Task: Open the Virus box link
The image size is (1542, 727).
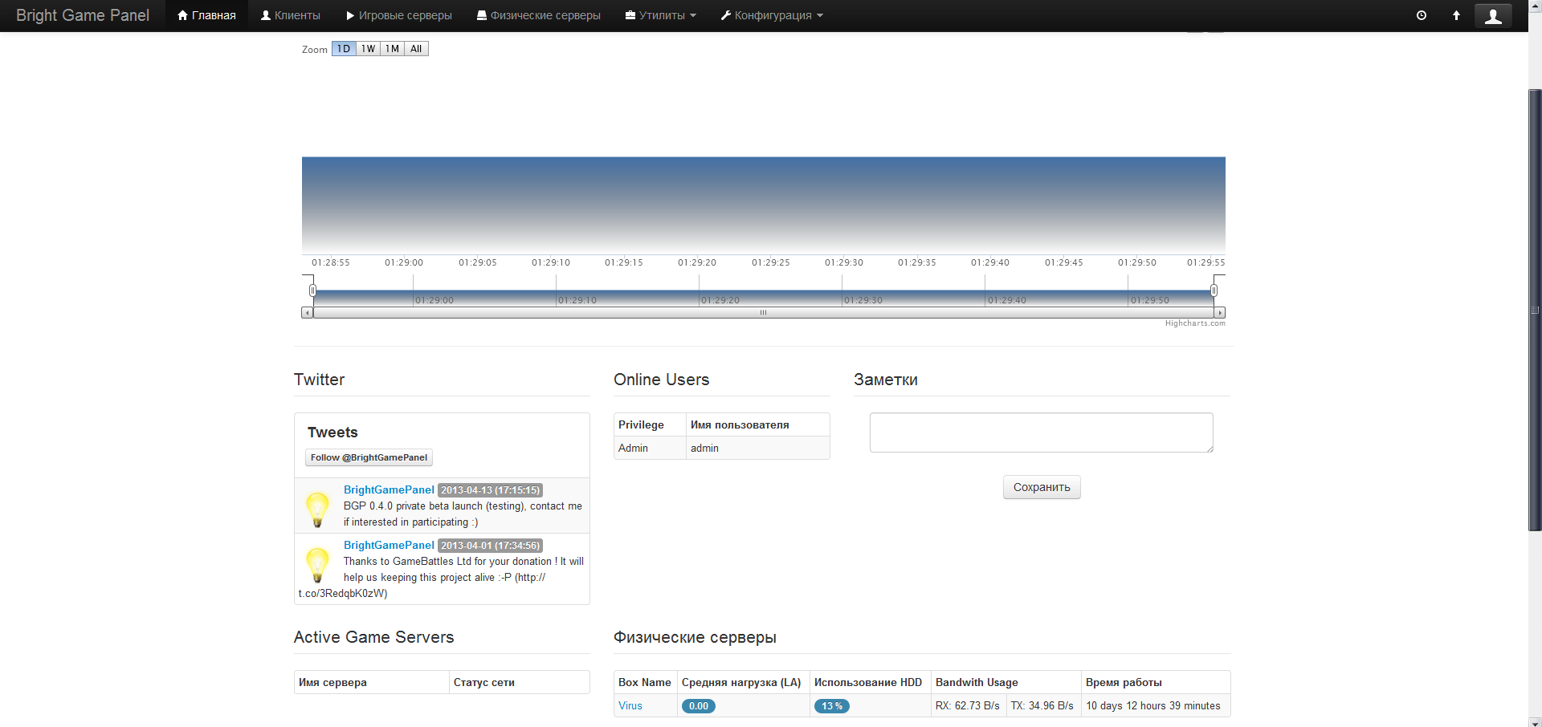Action: tap(630, 706)
